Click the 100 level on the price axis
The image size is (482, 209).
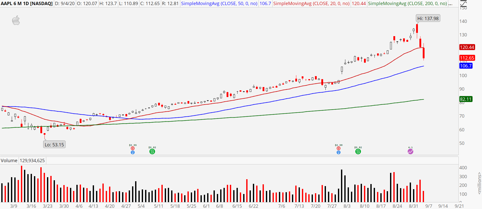click(x=463, y=76)
